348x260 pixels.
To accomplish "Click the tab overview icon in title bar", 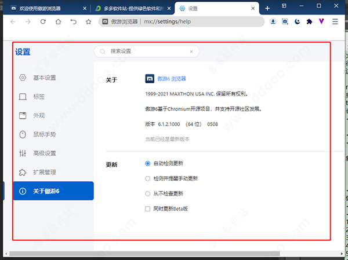I will coord(284,6).
